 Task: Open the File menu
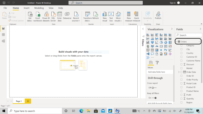pyautogui.click(x=5, y=8)
